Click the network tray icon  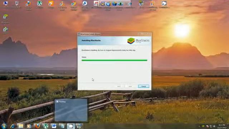(x=211, y=126)
